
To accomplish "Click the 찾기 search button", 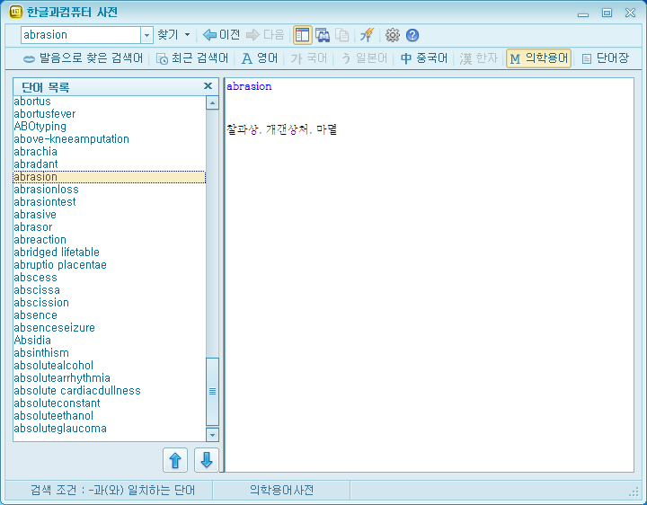I will (x=167, y=35).
